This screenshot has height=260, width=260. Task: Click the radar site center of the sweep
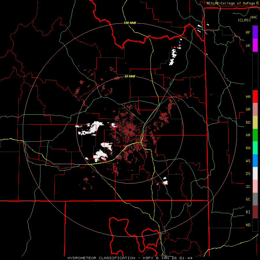[130, 130]
